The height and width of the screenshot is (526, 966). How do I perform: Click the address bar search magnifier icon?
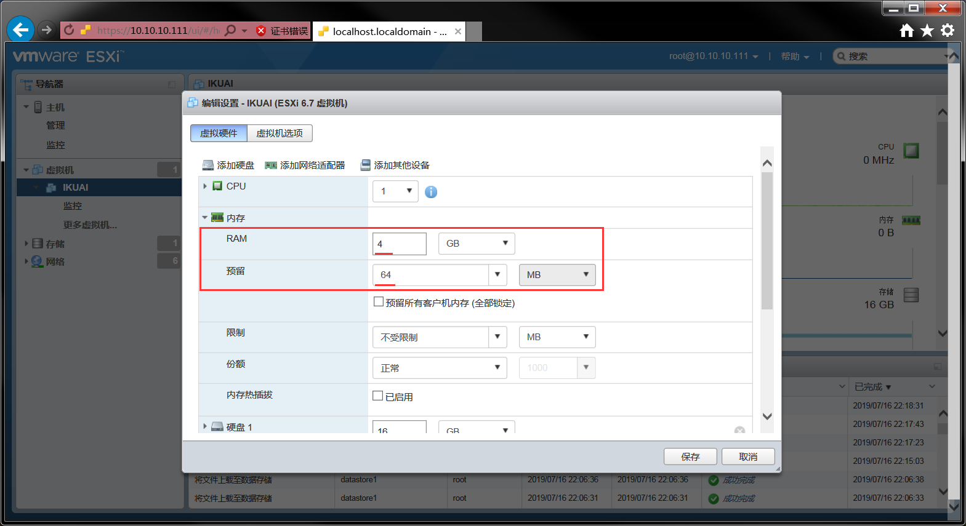[x=231, y=30]
